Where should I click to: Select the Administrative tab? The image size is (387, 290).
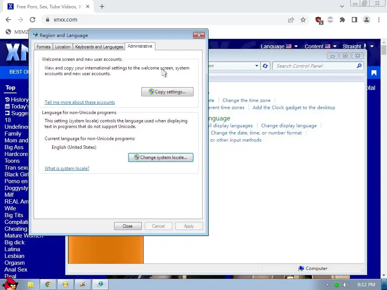(x=140, y=46)
